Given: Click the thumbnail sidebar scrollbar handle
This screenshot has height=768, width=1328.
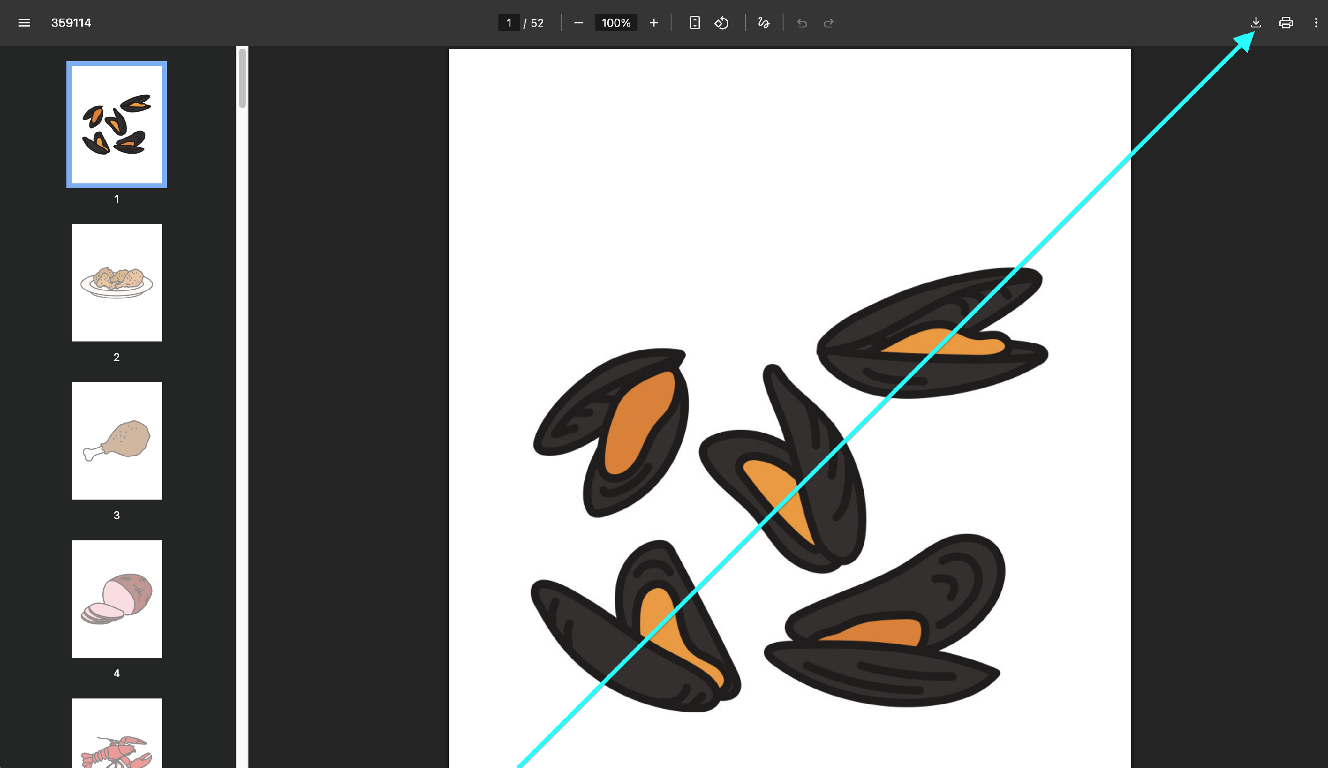Looking at the screenshot, I should click(242, 78).
